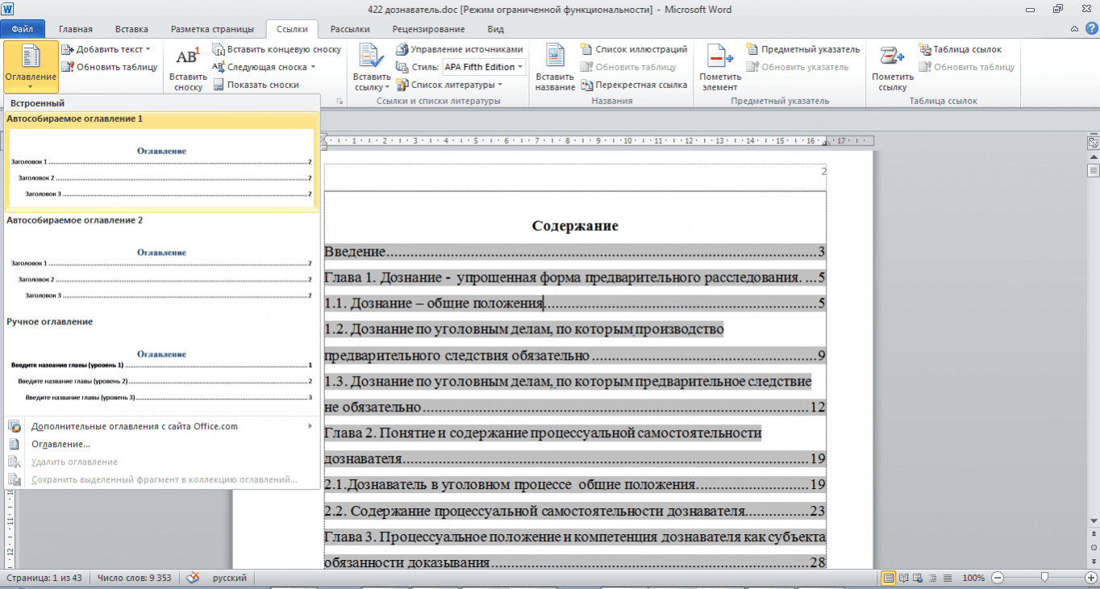Open Управление источниками
Screen dimensions: 1100x589
pyautogui.click(x=460, y=49)
